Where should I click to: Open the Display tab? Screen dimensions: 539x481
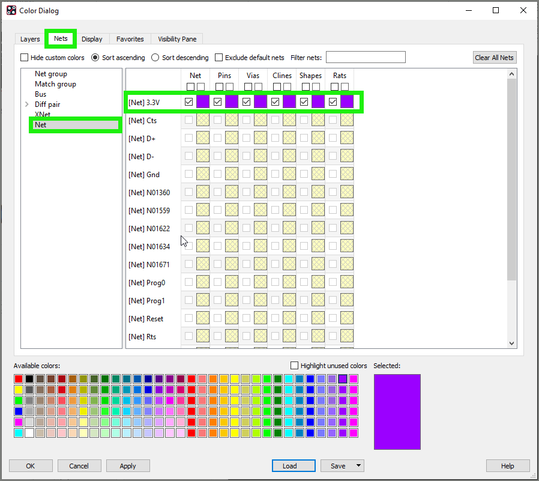[x=92, y=39]
